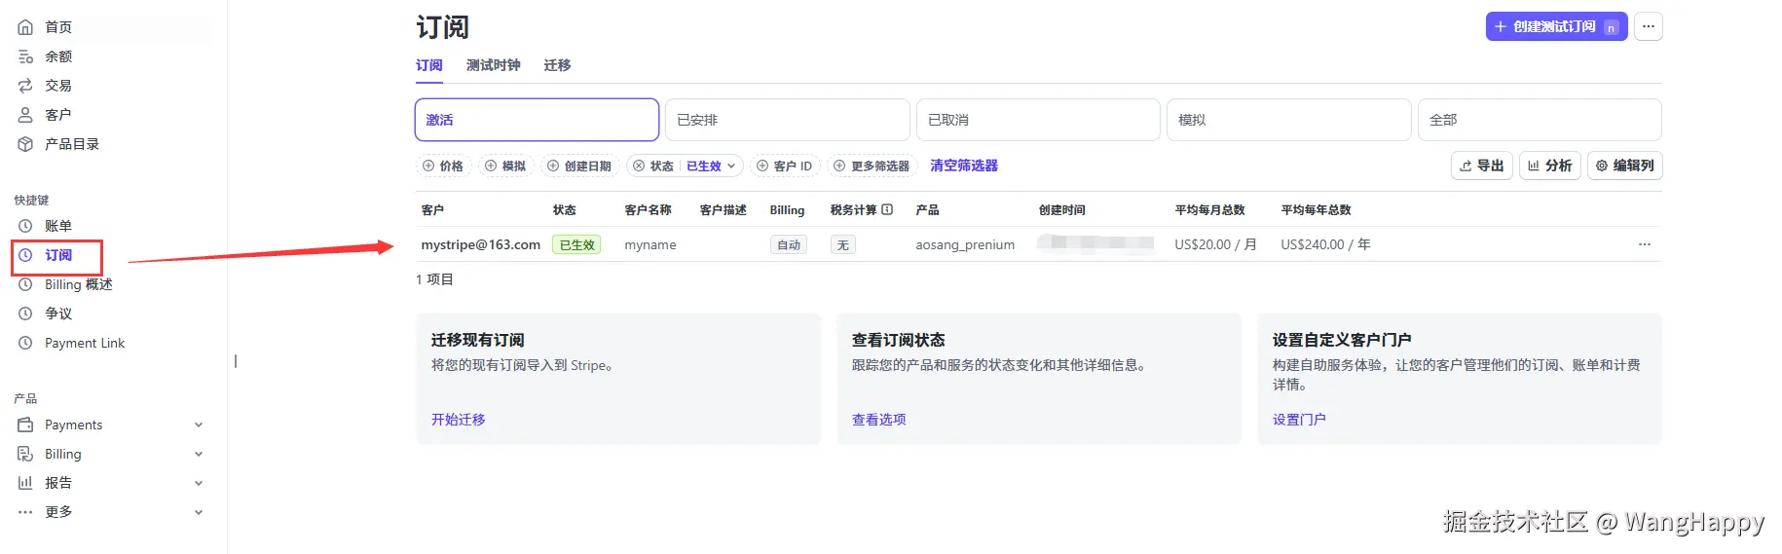Open 已生效 status dropdown
Viewport: 1782px width, 554px height.
pyautogui.click(x=711, y=166)
